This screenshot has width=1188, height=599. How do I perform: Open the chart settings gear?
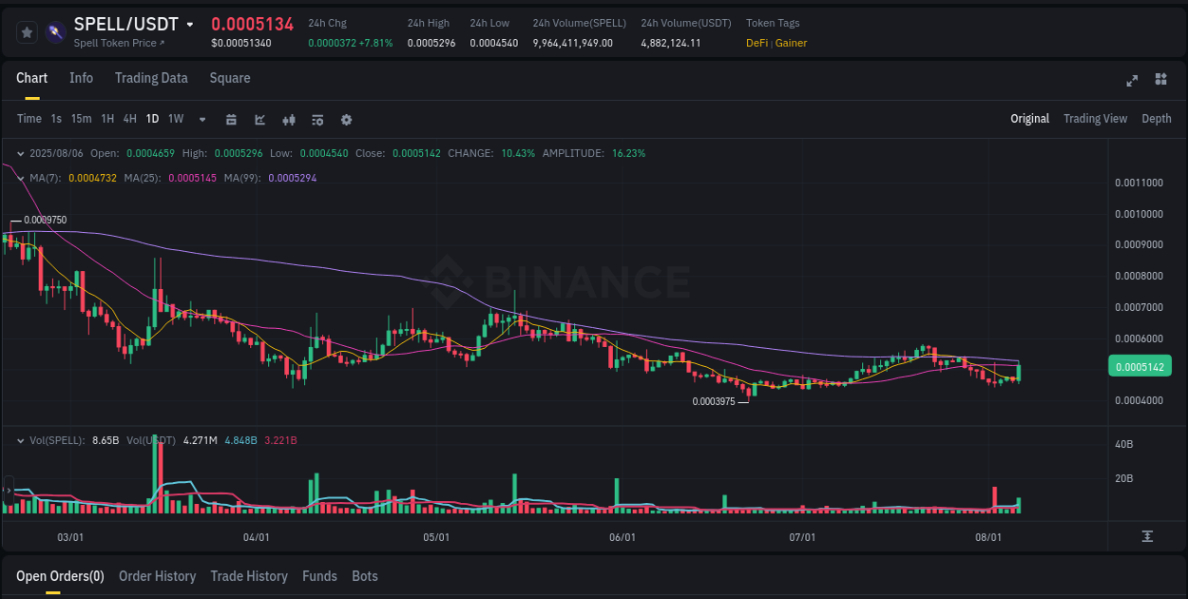tap(346, 120)
